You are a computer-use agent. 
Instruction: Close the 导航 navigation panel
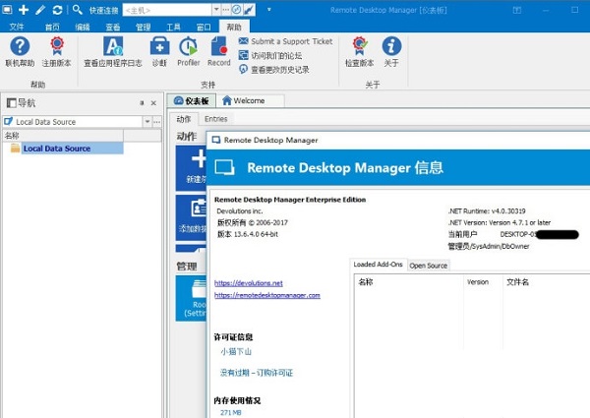pos(153,102)
